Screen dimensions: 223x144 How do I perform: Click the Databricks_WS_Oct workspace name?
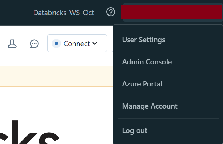(64, 13)
